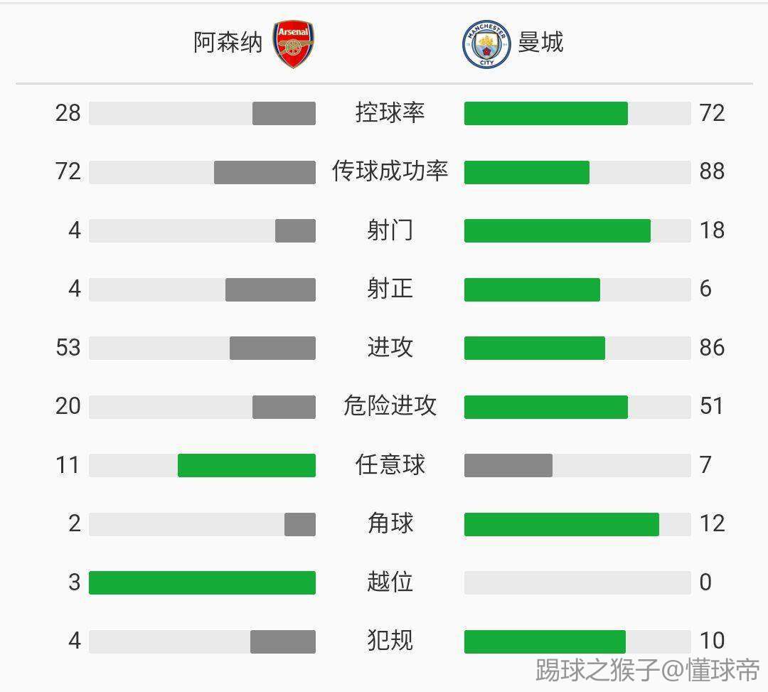Click Man City's green 角球 bar
The height and width of the screenshot is (692, 768).
[x=561, y=524]
